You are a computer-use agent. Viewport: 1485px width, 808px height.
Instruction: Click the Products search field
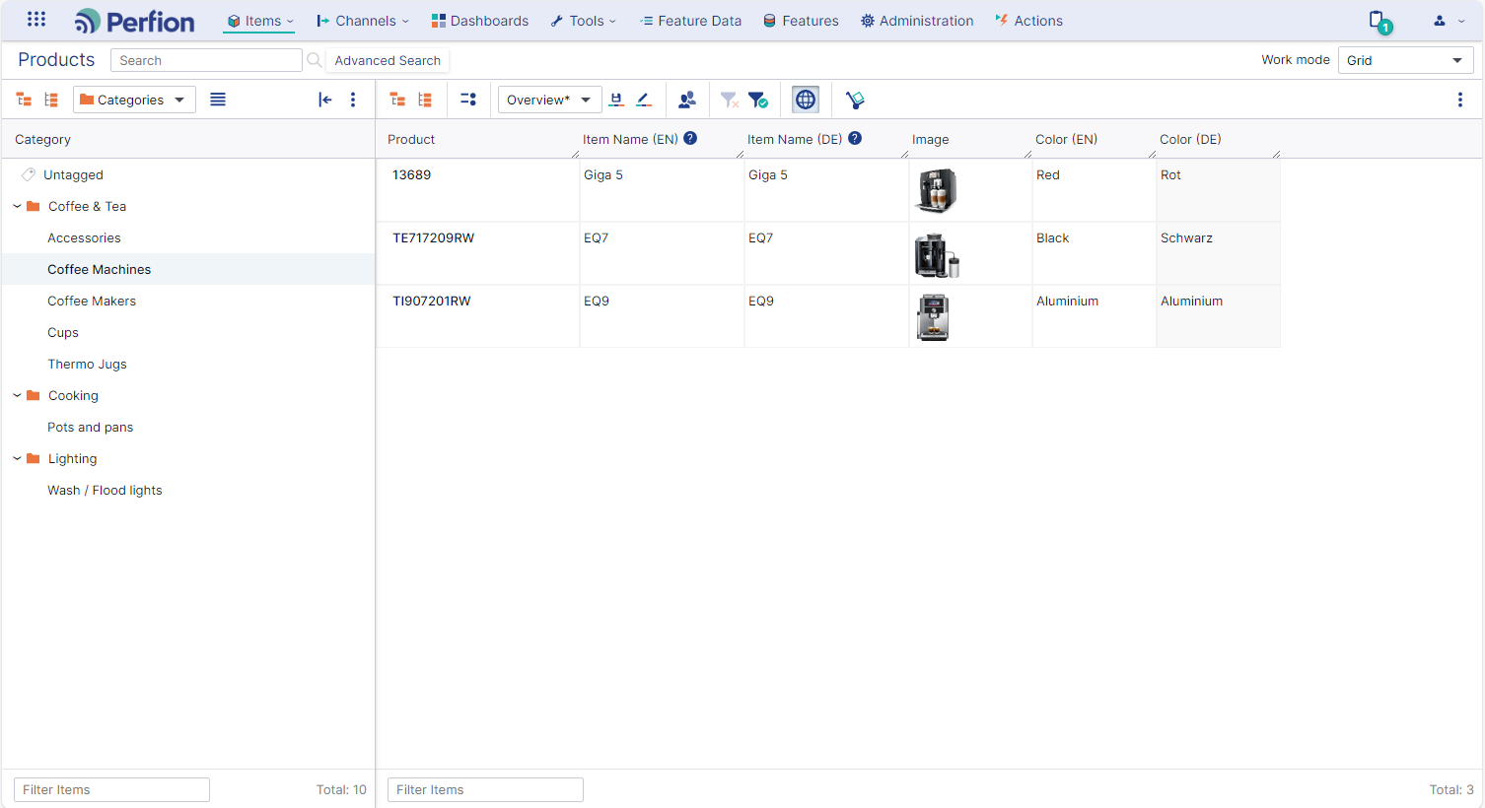point(206,60)
